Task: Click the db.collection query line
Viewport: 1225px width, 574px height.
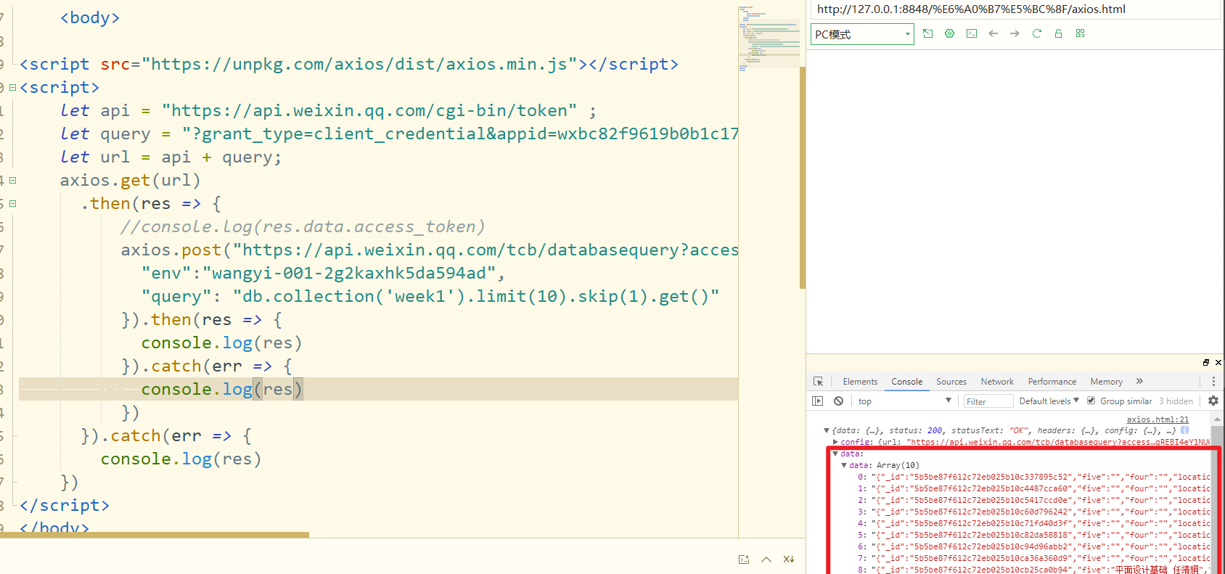Action: coord(430,296)
